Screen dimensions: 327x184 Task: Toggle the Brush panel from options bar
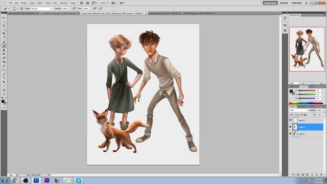[21, 9]
